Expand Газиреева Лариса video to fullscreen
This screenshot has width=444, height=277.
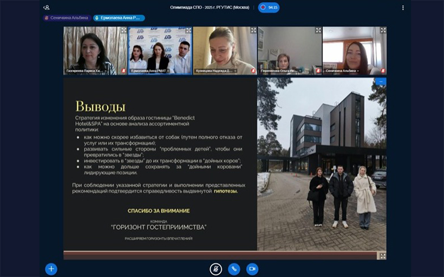point(124,30)
